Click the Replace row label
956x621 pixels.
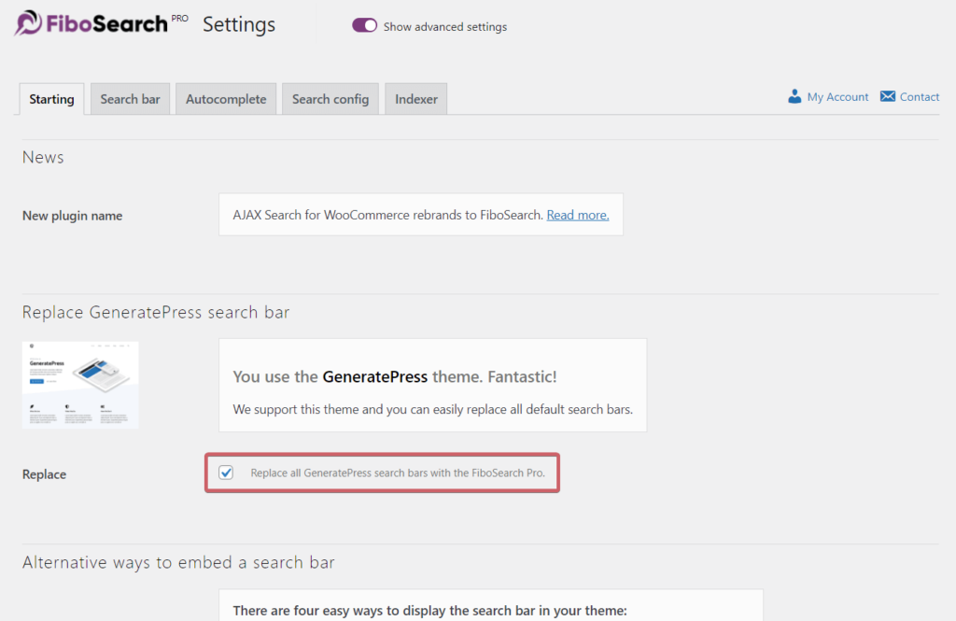(x=45, y=474)
